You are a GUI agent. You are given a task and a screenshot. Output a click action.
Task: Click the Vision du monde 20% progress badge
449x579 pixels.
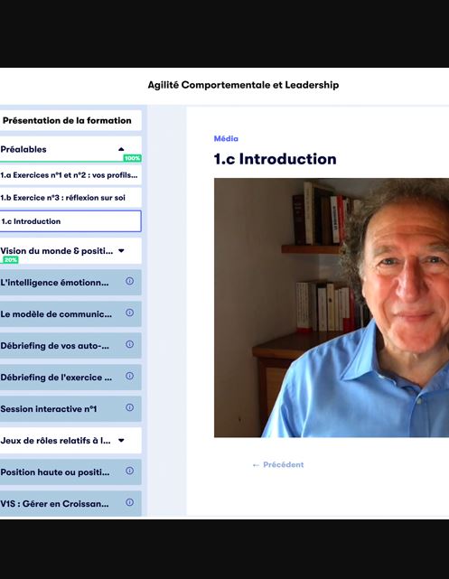pyautogui.click(x=11, y=260)
